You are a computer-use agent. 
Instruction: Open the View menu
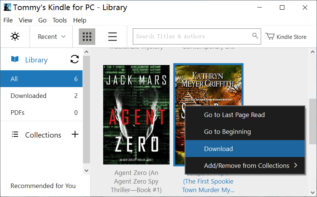(26, 20)
